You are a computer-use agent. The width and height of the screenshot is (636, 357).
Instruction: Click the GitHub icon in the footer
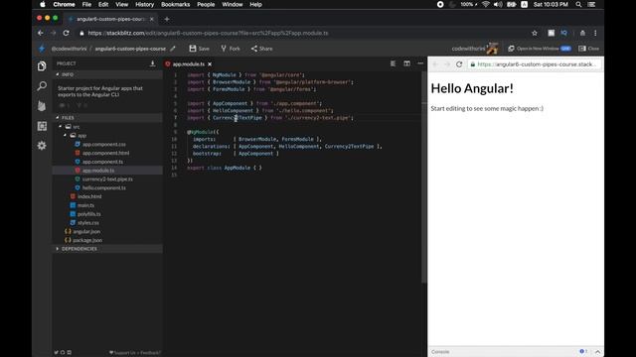63,353
